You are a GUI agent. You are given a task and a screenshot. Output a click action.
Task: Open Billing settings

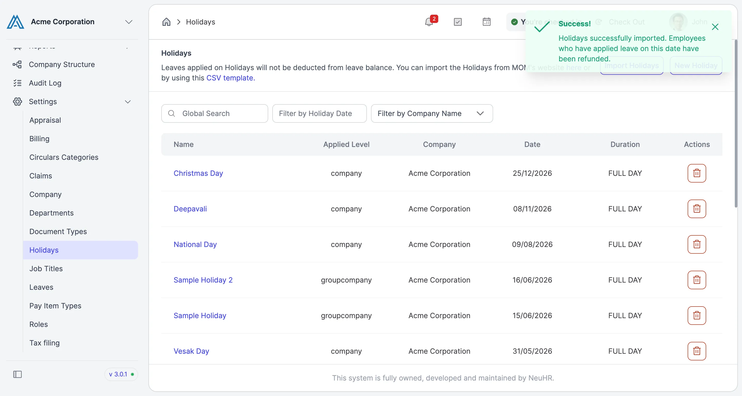coord(39,139)
